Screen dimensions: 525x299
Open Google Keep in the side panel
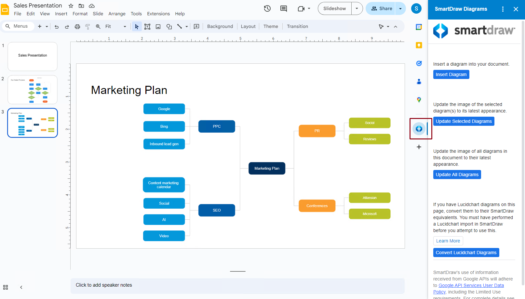pyautogui.click(x=419, y=45)
